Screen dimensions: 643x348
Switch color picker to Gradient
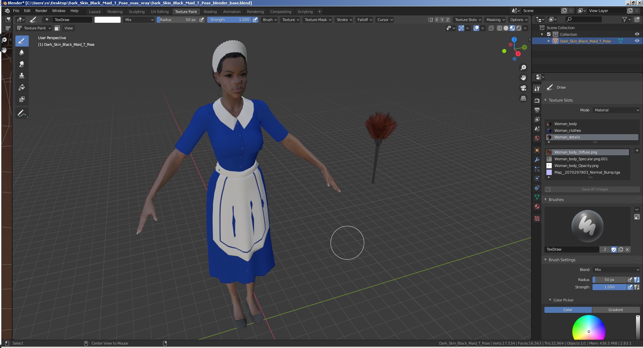tap(616, 310)
